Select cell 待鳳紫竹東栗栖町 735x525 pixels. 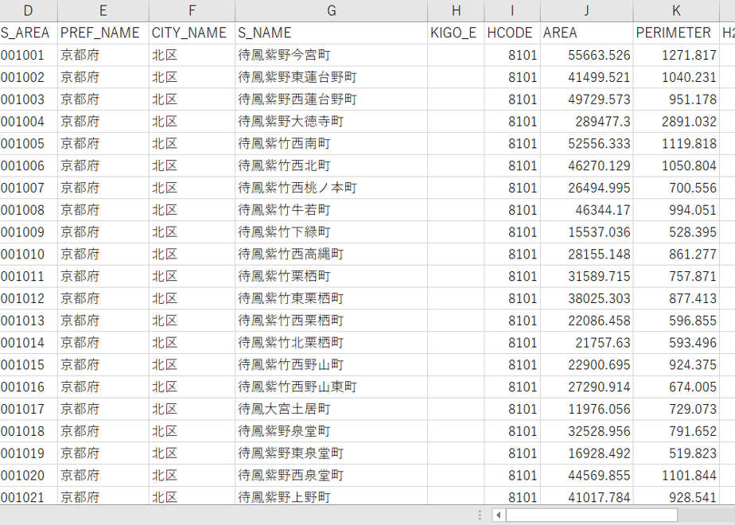332,298
